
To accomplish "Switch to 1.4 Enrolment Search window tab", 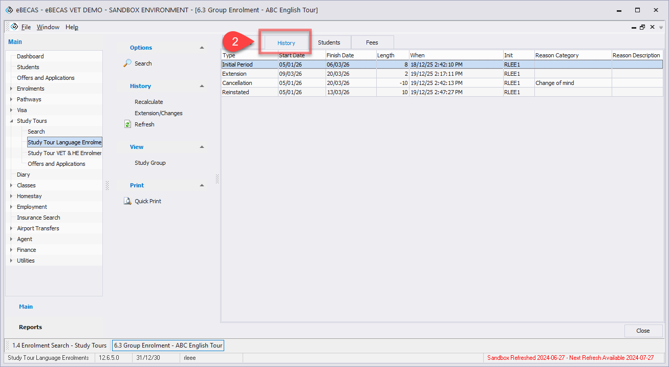I will (59, 346).
